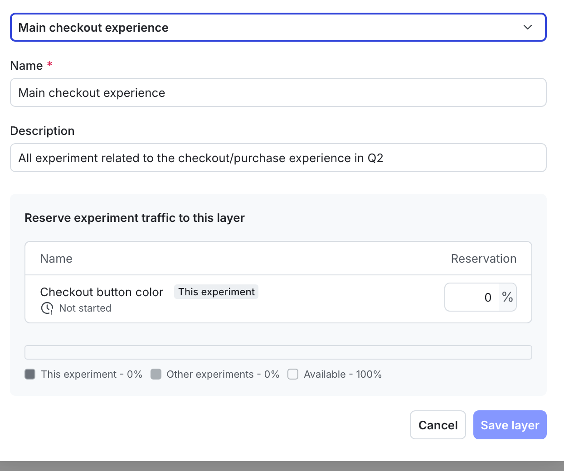The width and height of the screenshot is (564, 471).
Task: Open the layer selector dropdown chevron
Action: [527, 27]
